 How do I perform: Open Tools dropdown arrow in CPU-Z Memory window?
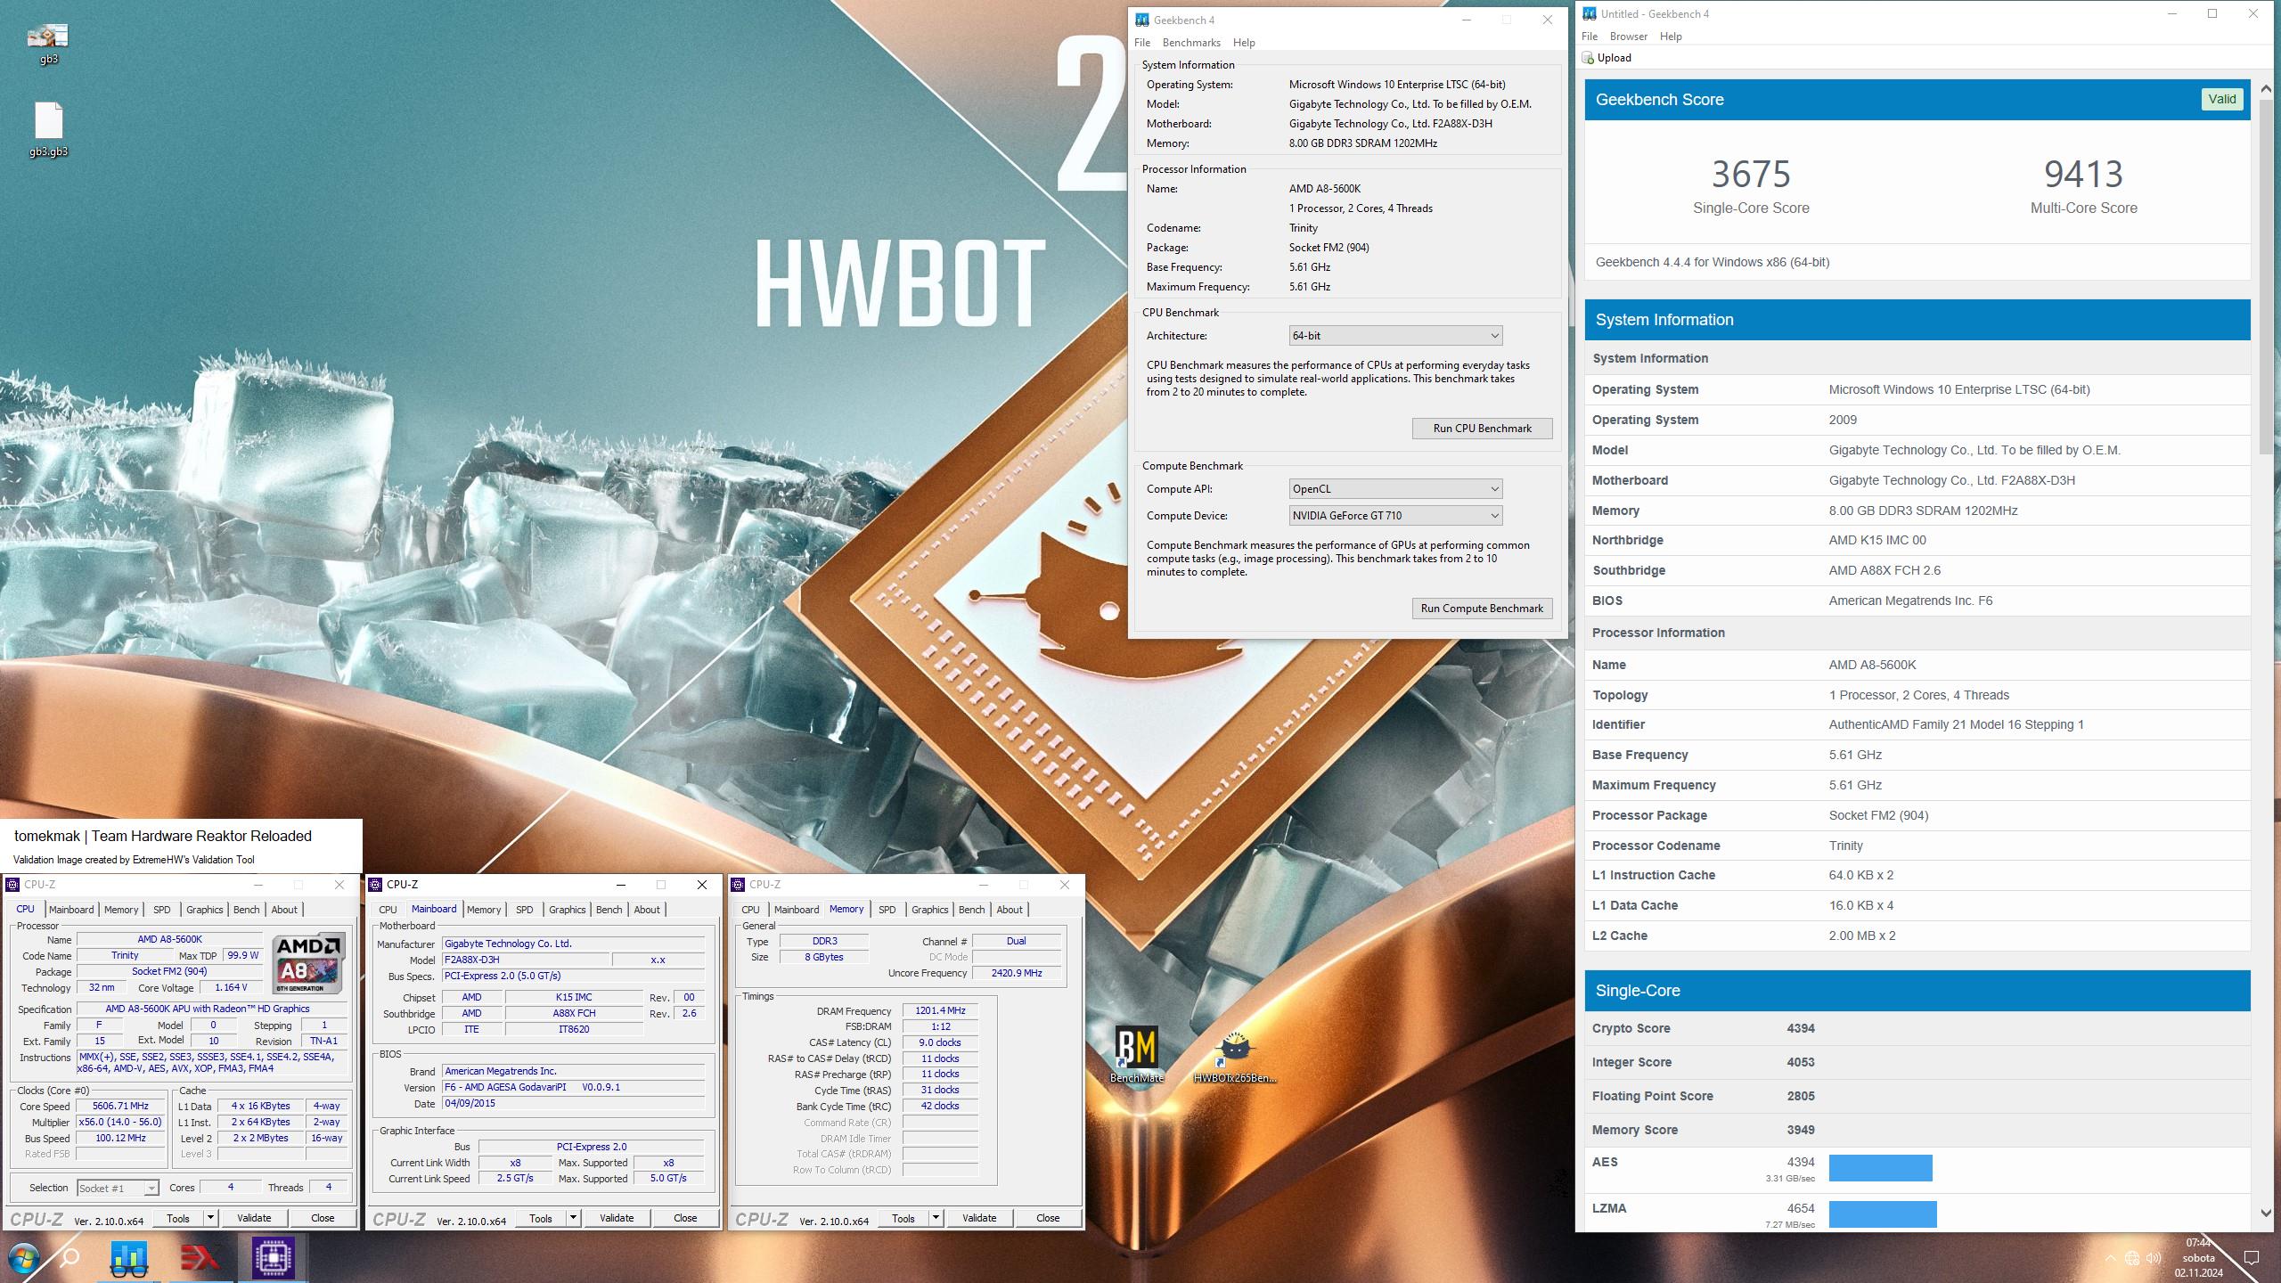[936, 1218]
